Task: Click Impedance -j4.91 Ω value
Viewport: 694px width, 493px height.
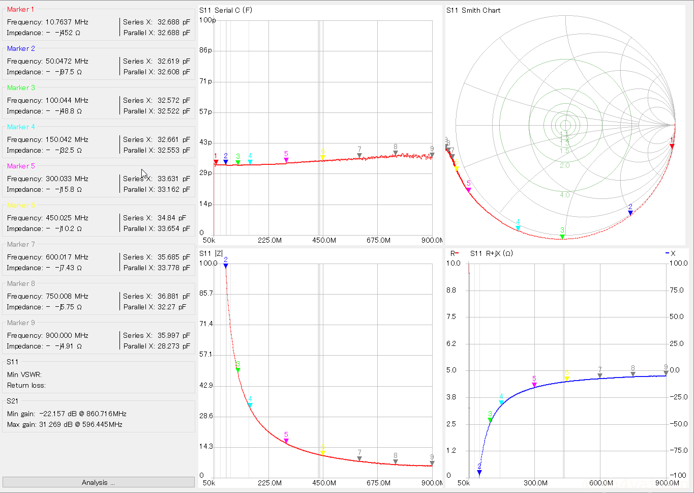Action: pos(64,346)
